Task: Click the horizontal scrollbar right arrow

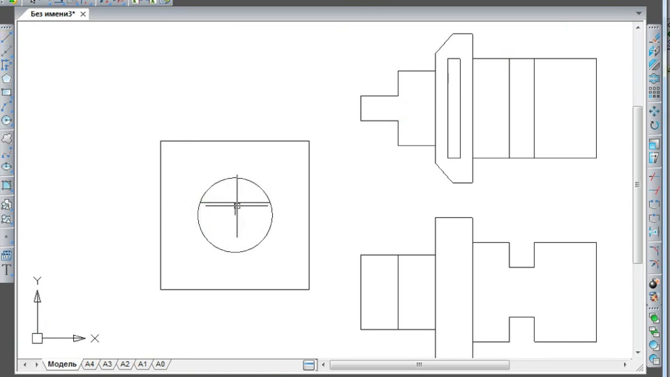Action: (x=625, y=364)
